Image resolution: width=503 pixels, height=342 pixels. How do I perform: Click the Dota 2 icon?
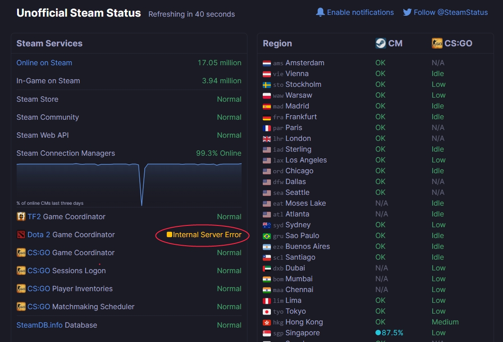(x=21, y=234)
